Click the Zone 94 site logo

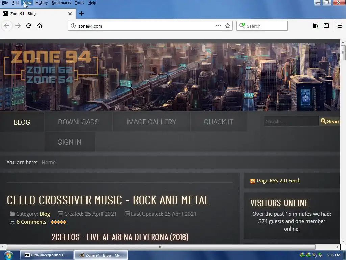click(51, 66)
